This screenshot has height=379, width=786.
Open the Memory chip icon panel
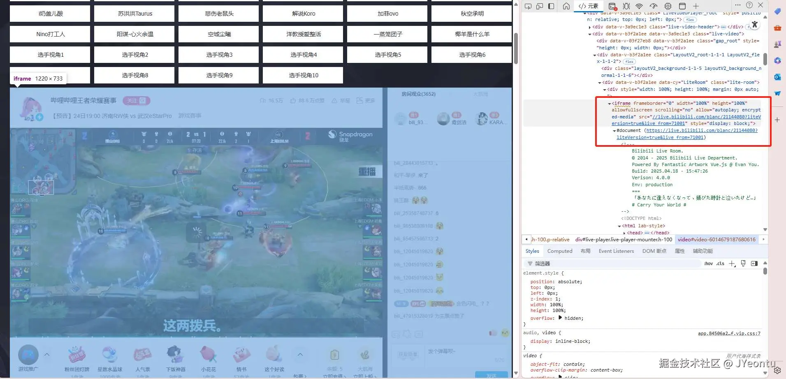668,6
